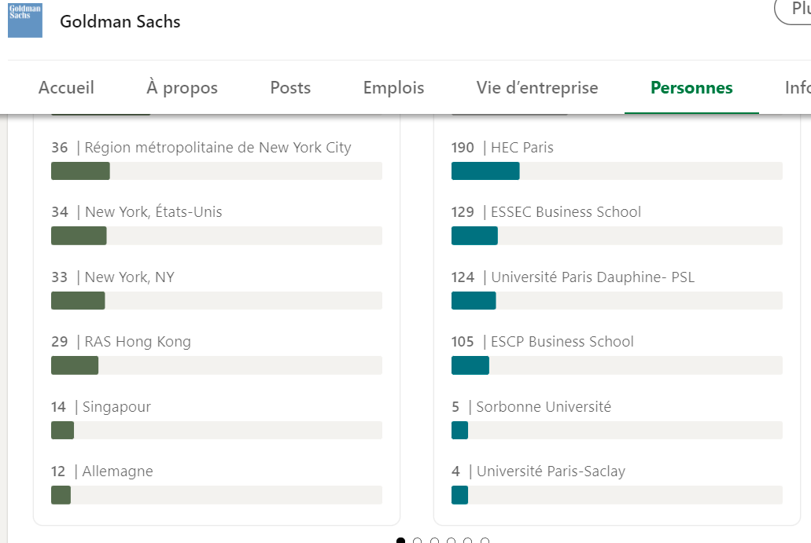Filter by Région métropolitaine de New York City
811x543 pixels.
pos(216,160)
